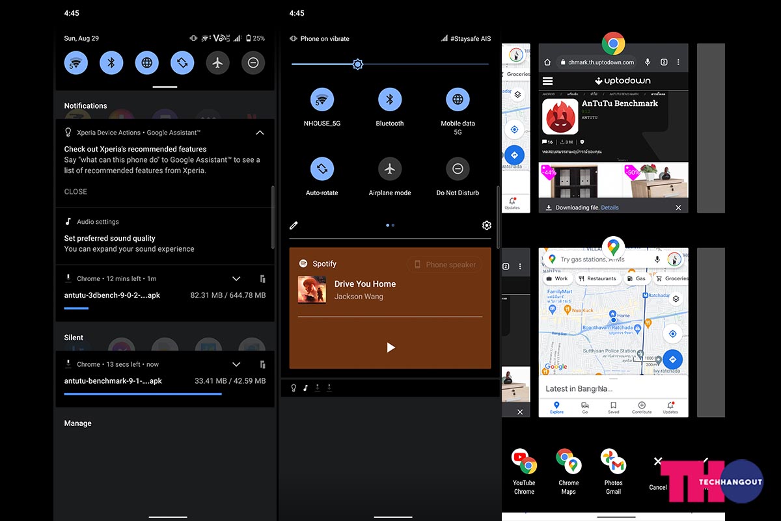
Task: Tap the Chrome home icon beside the address bar
Action: point(547,62)
